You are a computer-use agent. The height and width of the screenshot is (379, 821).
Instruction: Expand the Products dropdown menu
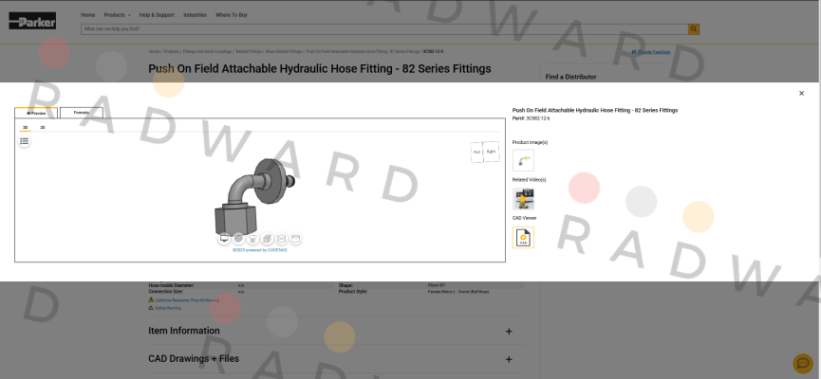118,15
